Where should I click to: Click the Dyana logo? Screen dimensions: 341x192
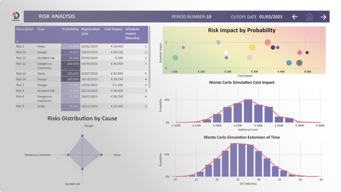click(16, 17)
